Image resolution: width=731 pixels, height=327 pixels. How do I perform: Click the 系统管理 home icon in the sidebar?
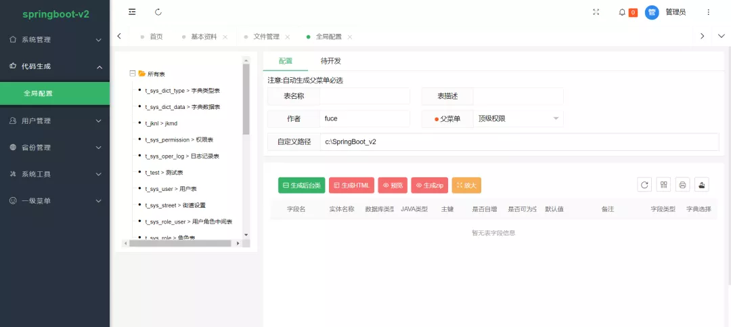13,40
